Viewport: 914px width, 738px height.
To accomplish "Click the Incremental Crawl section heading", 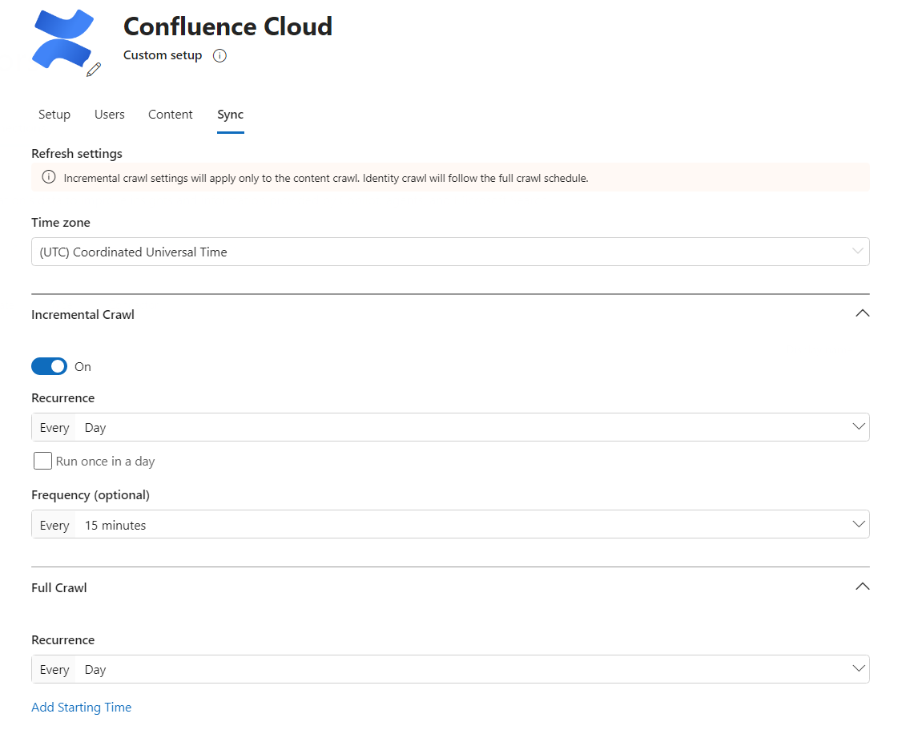I will (x=83, y=315).
